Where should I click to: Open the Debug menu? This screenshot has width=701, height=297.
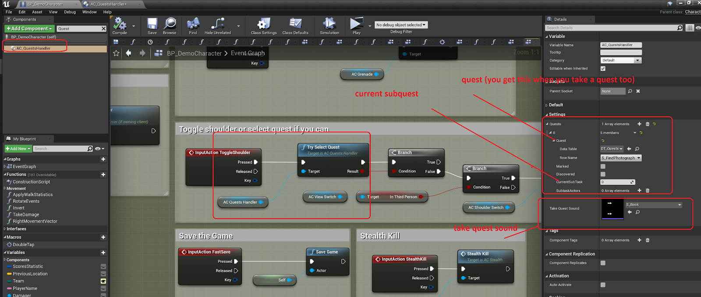click(x=70, y=12)
